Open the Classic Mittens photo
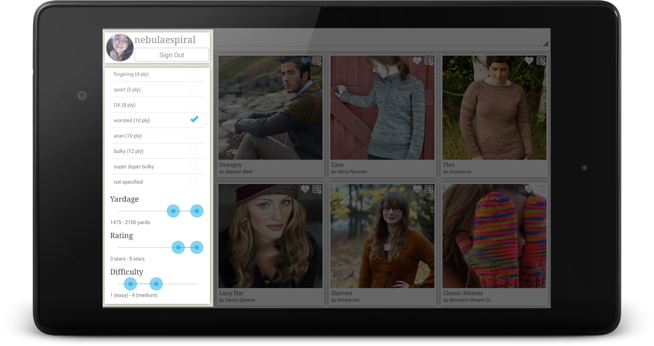Image resolution: width=654 pixels, height=346 pixels. [x=494, y=236]
